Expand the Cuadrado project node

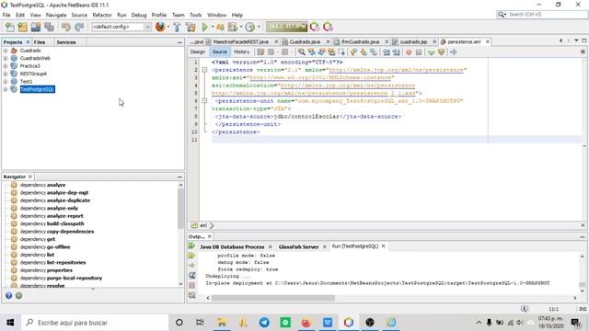pyautogui.click(x=6, y=51)
